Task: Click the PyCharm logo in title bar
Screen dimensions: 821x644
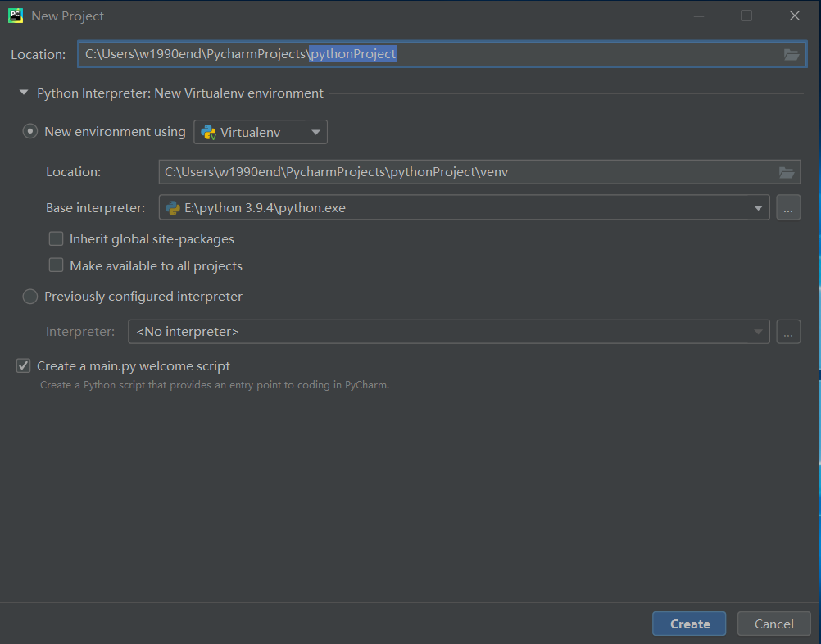Action: [16, 16]
